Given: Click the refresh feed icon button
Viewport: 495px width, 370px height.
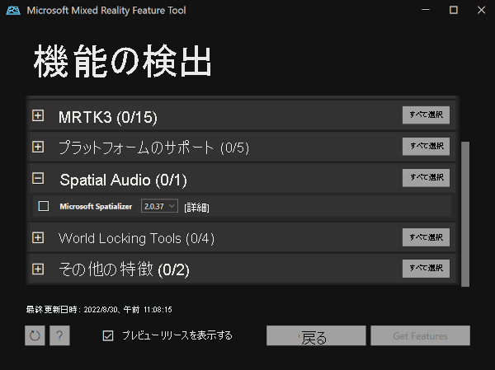Looking at the screenshot, I should (x=35, y=335).
